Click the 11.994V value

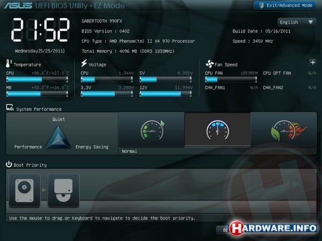[184, 88]
